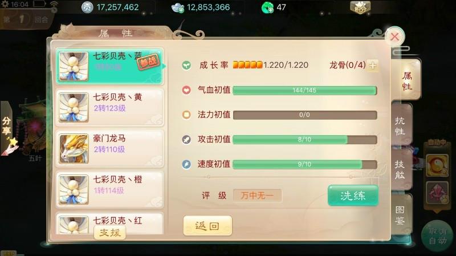Close the 属性 panel with the X
This screenshot has height=256, width=456.
(394, 36)
